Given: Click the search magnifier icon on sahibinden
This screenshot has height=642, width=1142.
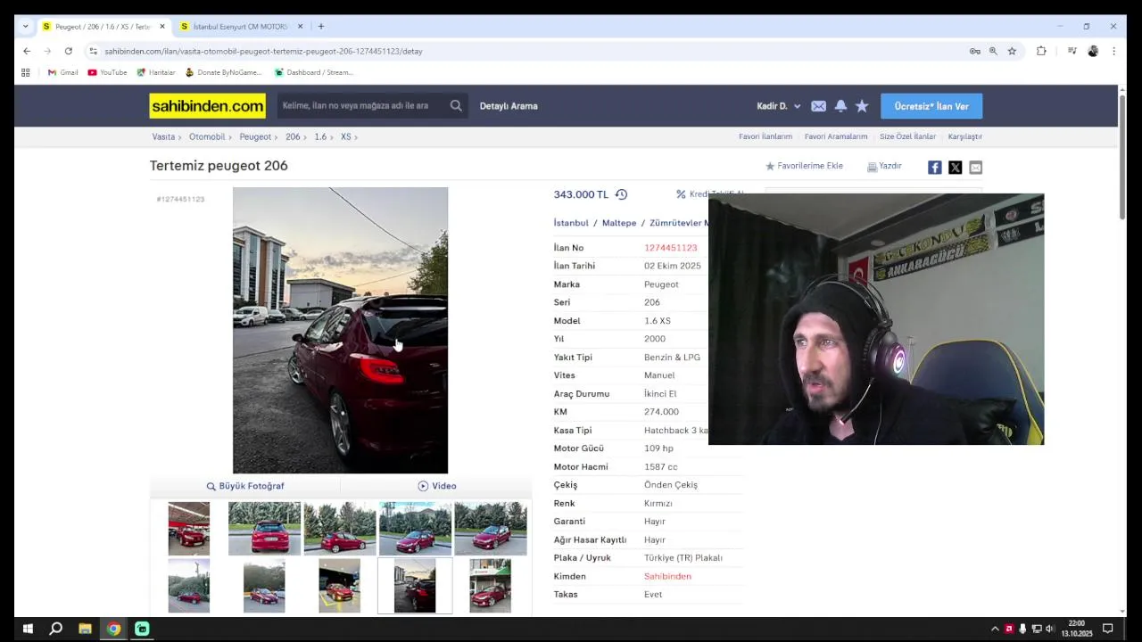Looking at the screenshot, I should [456, 106].
